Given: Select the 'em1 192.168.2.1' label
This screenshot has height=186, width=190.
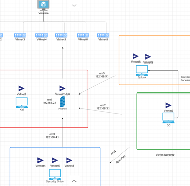Looking at the screenshot, I should click(x=50, y=101).
